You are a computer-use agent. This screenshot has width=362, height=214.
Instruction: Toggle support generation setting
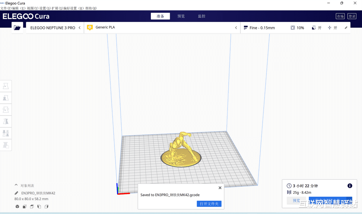[316, 27]
